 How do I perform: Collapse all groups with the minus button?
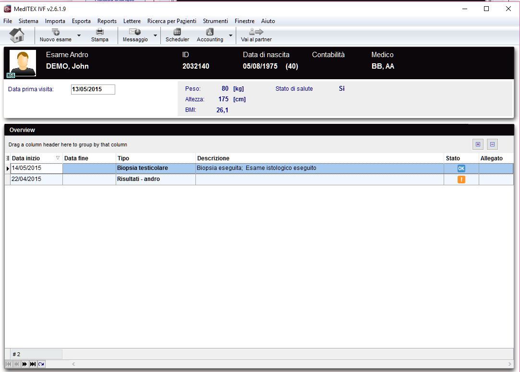492,144
